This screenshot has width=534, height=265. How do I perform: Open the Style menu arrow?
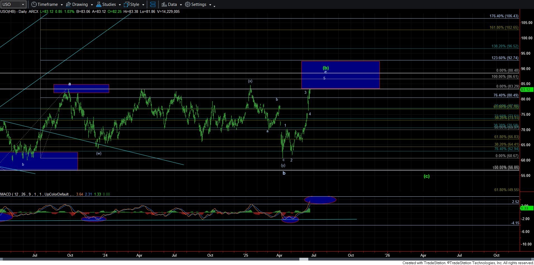tap(143, 5)
